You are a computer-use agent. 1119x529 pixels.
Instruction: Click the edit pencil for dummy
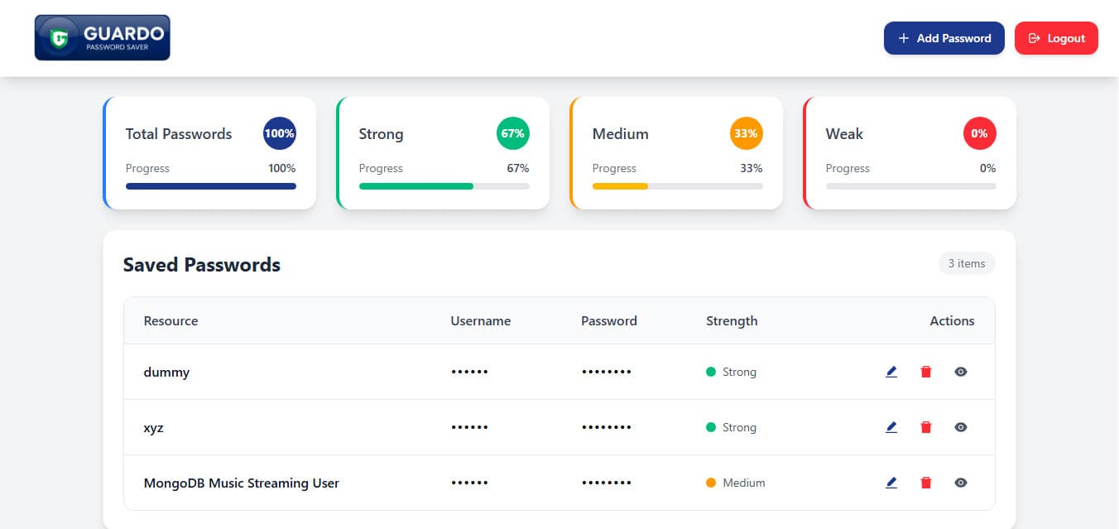(x=891, y=372)
